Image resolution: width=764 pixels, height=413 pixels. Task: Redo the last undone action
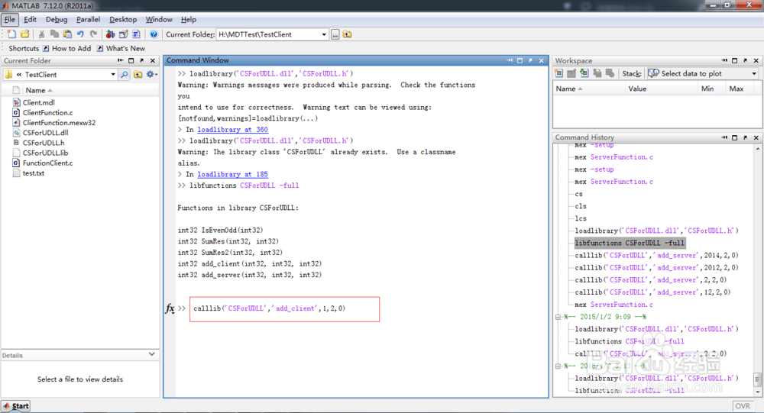pyautogui.click(x=93, y=34)
